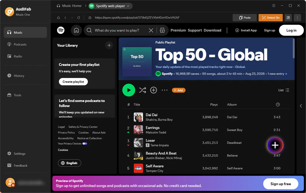
Task: Open the three-dot more options menu
Action: coord(297,18)
